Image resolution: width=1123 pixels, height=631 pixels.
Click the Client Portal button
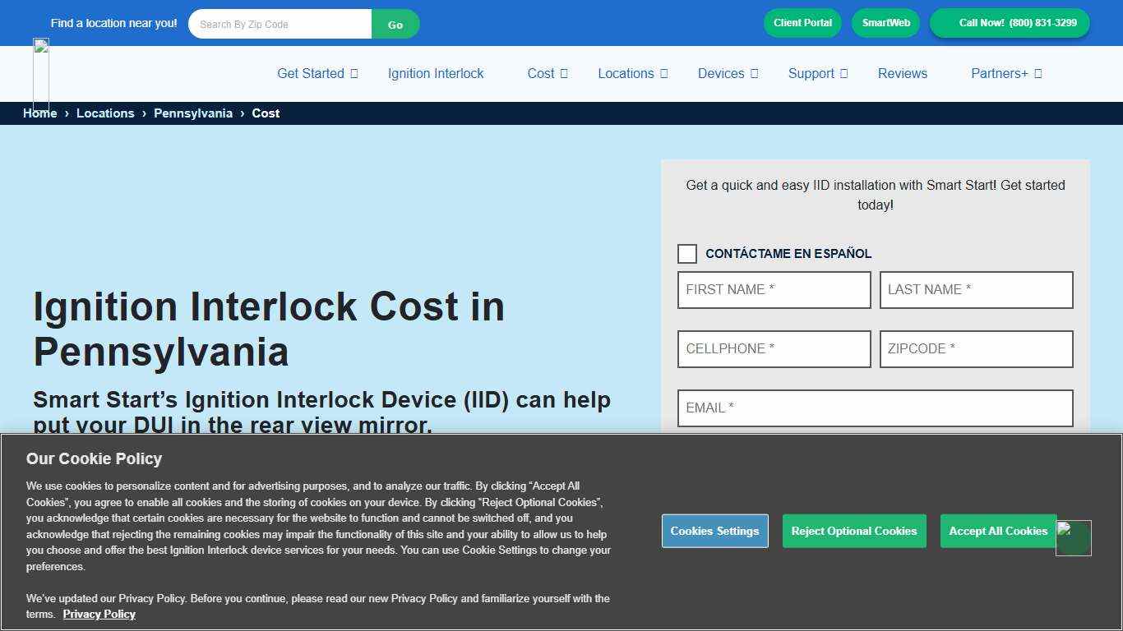[802, 23]
